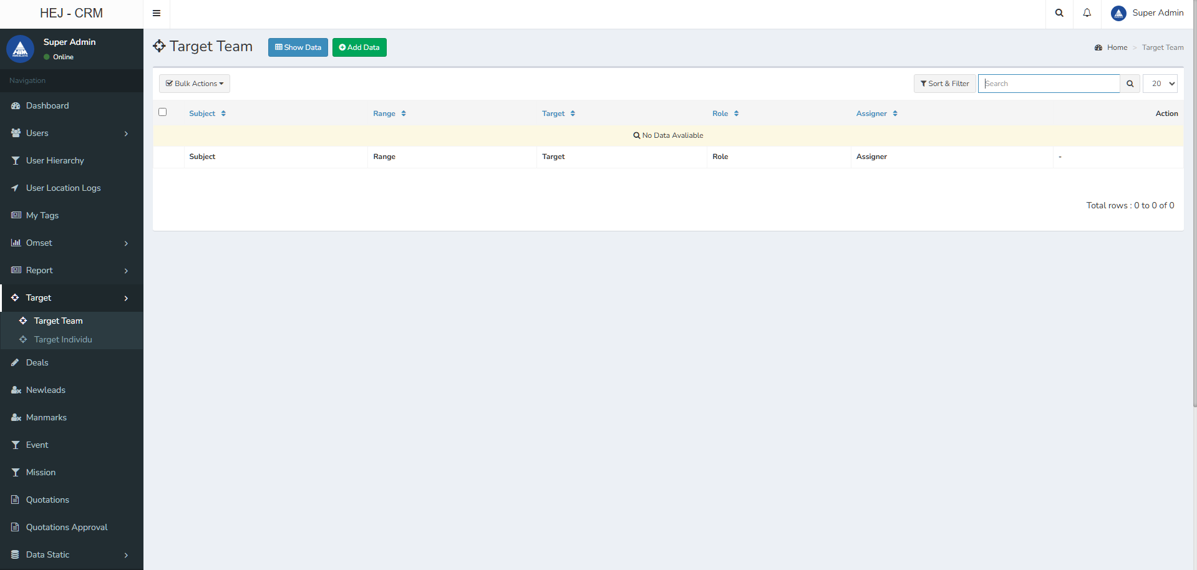Screen dimensions: 1197x570
Task: Click the Online status text in sidebar
Action: coord(63,57)
